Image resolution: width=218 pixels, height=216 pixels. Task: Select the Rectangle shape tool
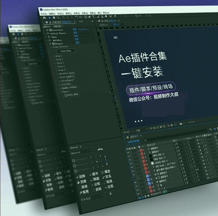click(x=86, y=17)
